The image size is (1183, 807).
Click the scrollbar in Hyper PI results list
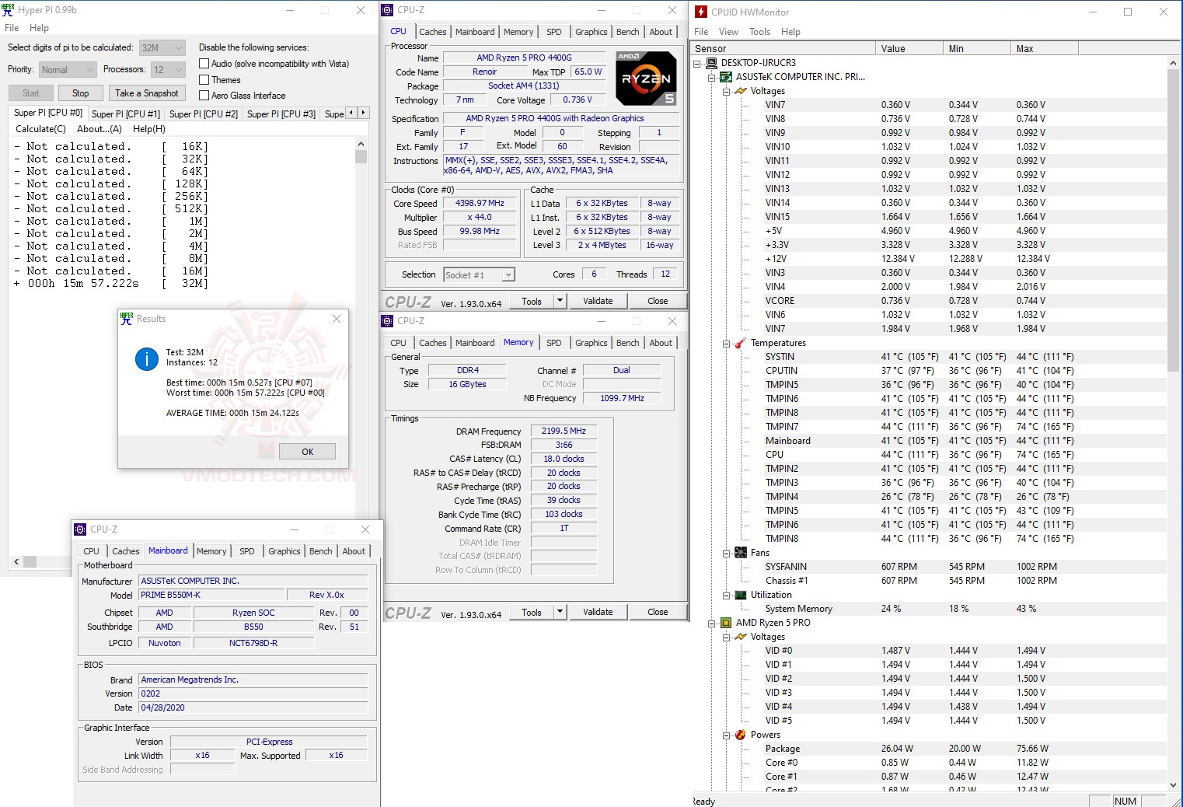[360, 158]
